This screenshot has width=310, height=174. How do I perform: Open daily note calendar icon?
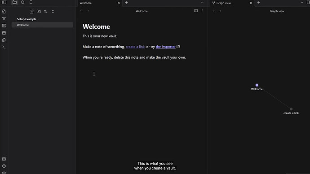click(4, 33)
